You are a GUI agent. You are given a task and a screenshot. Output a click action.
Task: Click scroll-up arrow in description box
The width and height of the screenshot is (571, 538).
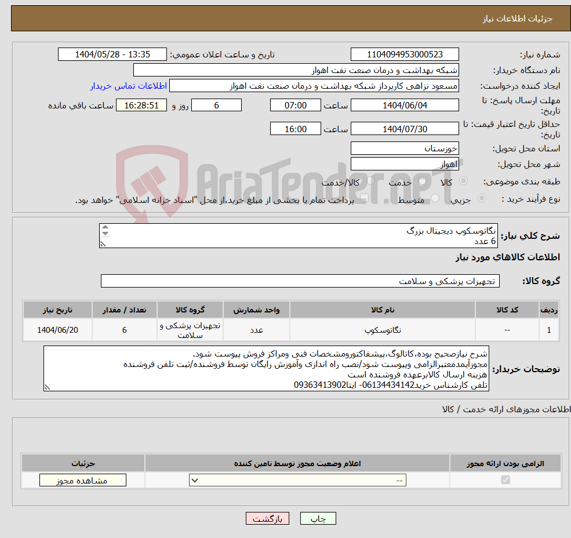[x=106, y=227]
